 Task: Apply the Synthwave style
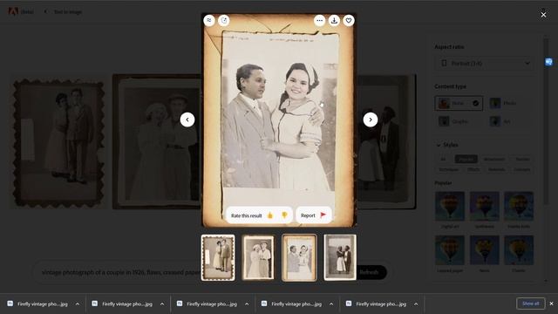(485, 206)
